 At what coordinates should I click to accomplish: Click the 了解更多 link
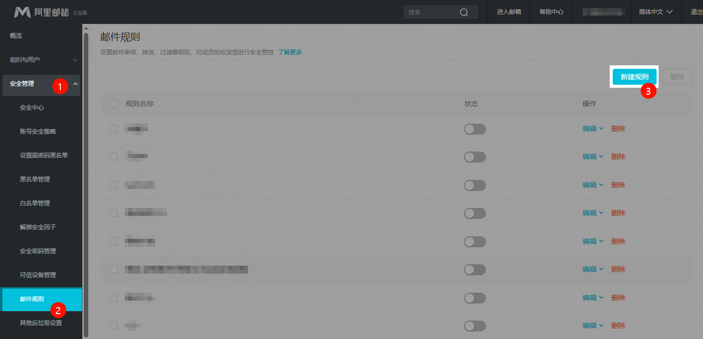[290, 52]
